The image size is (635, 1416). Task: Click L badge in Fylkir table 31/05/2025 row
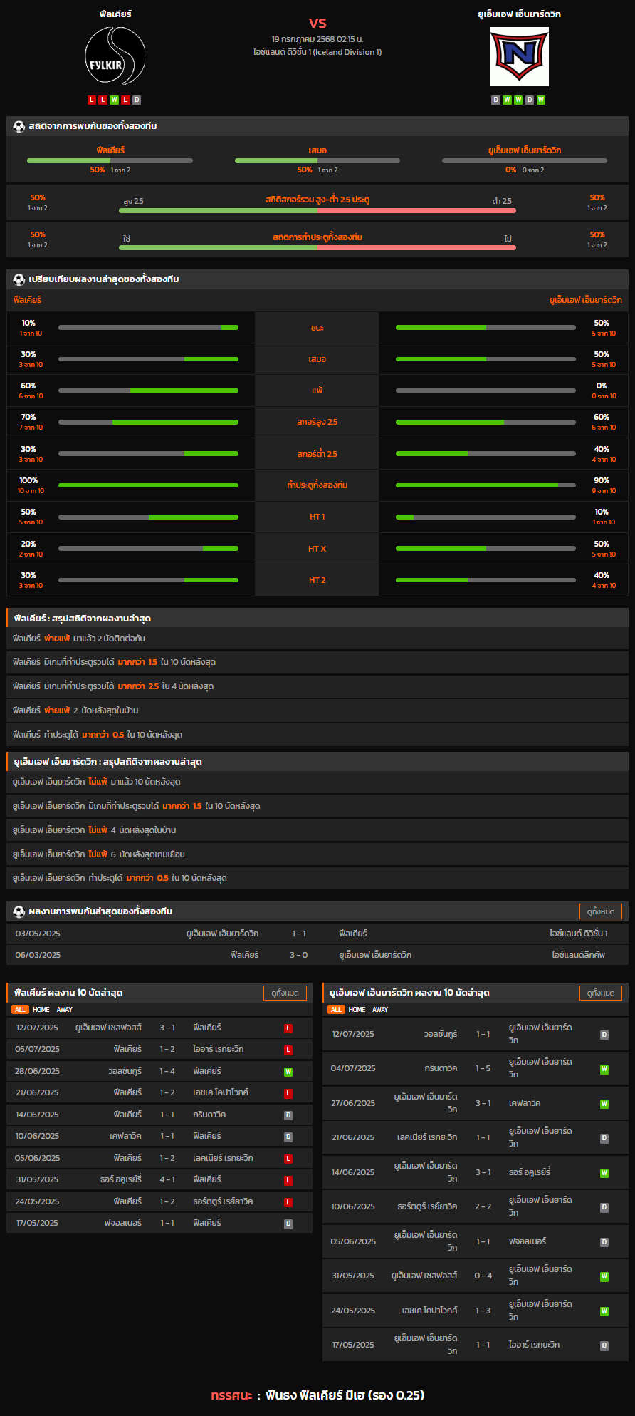288,1180
